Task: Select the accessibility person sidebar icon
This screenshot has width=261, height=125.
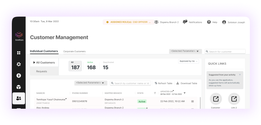Action: [19, 76]
